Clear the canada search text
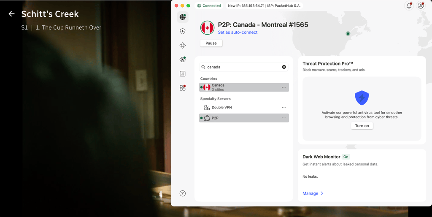 [x=284, y=67]
